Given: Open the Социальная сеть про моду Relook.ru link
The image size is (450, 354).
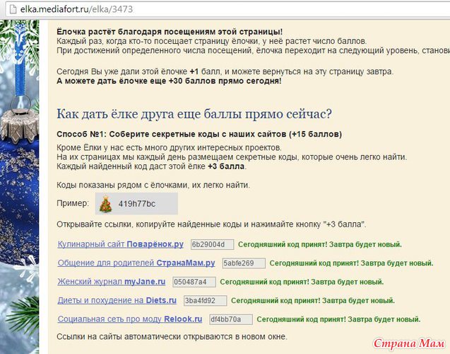Looking at the screenshot, I should 130,319.
